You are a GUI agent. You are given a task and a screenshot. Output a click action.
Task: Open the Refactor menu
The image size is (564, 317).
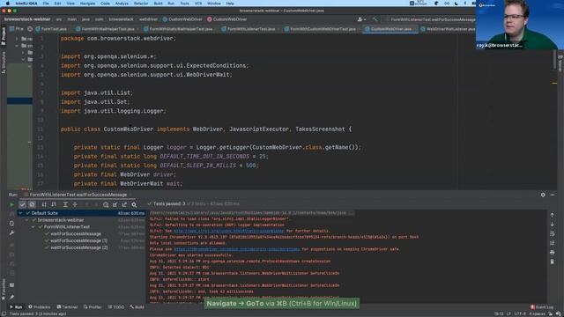pos(141,4)
